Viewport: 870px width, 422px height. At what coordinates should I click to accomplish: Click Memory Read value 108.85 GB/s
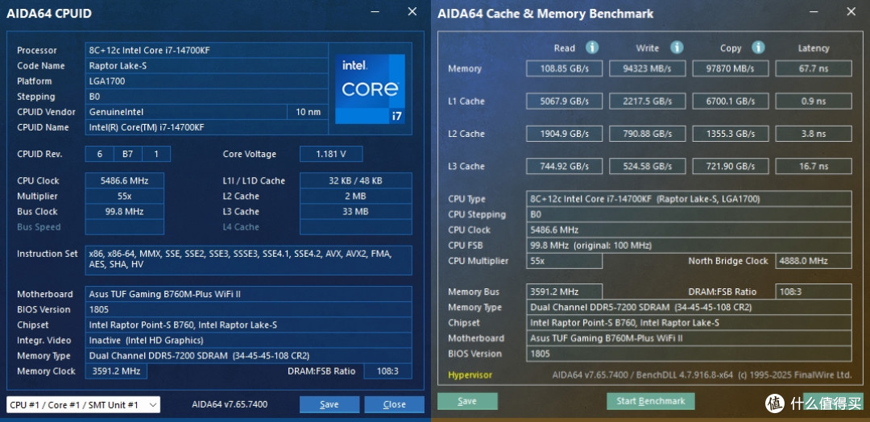(564, 68)
